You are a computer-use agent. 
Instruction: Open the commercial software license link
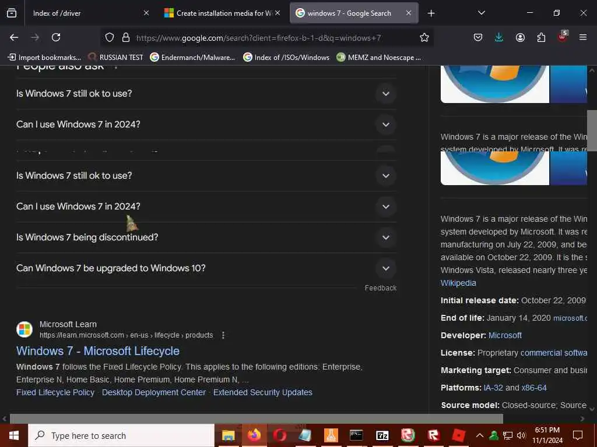554,353
